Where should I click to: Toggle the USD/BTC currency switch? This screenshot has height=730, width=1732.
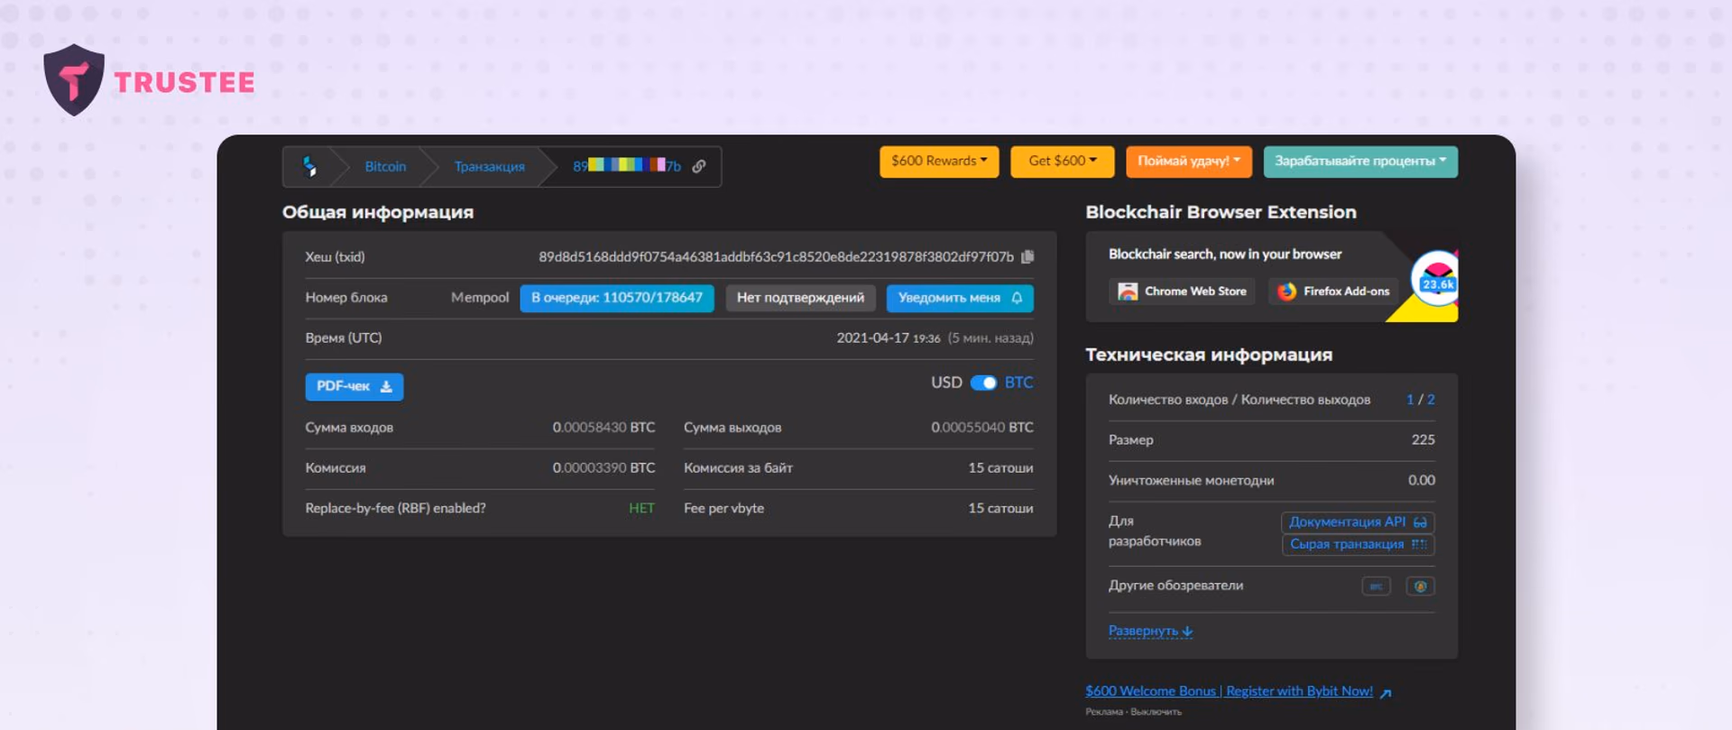983,383
